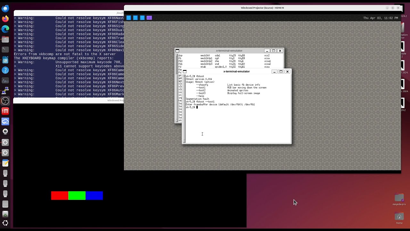The image size is (410, 231).
Task: Maximize the front x-terminal-emulator window
Action: click(x=281, y=72)
